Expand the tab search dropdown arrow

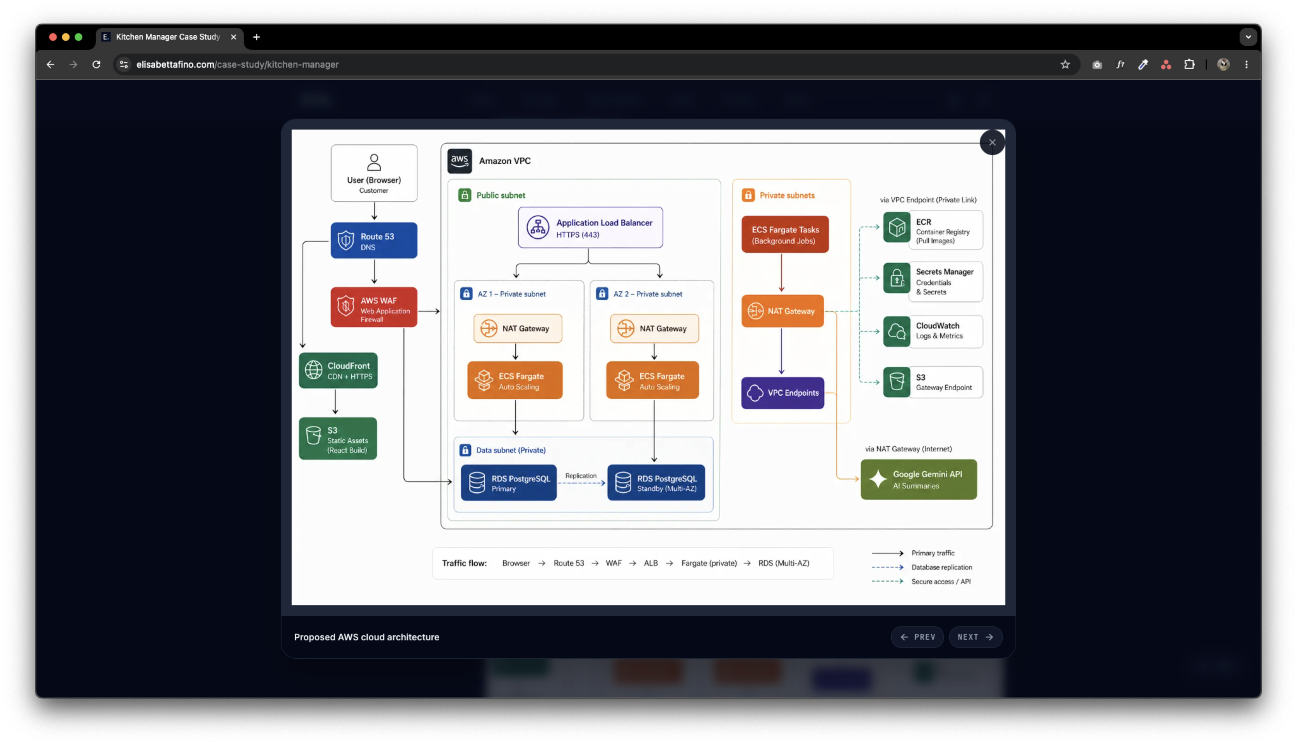(1248, 37)
